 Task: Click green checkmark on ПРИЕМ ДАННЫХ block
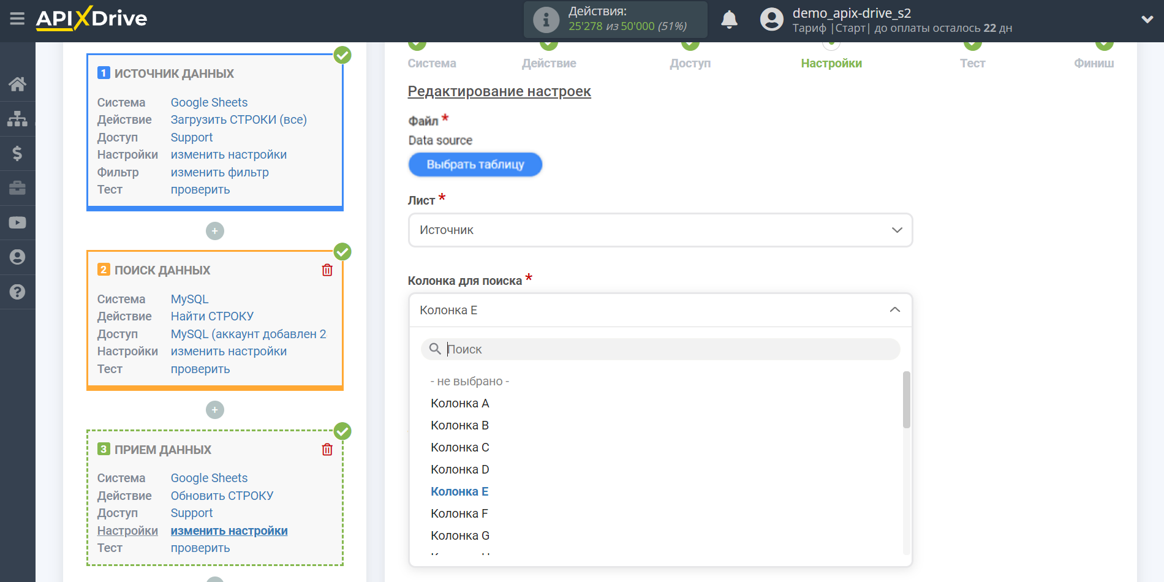342,431
